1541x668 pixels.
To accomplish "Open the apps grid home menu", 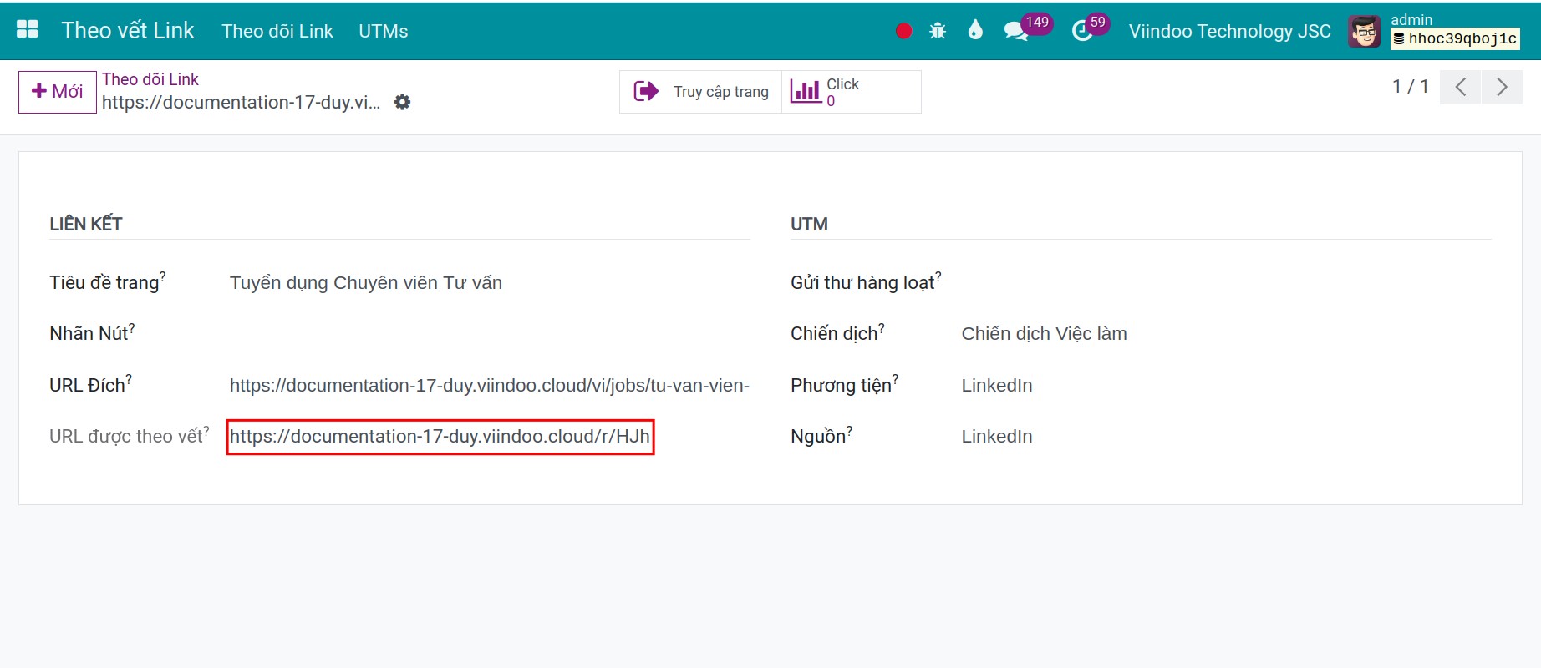I will (x=28, y=30).
